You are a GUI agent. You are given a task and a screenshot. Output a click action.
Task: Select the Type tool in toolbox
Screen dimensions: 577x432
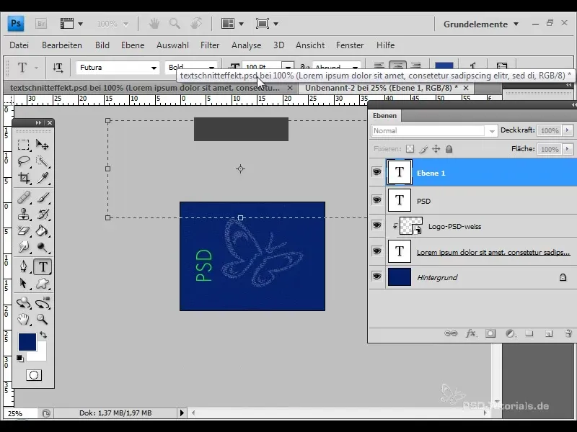click(43, 266)
